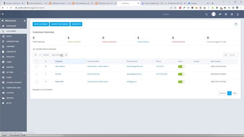Viewport: 244px width, 137px height.
Task: Open the to-do checklist icon in header
Action: click(226, 14)
